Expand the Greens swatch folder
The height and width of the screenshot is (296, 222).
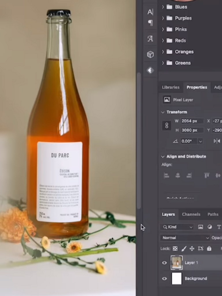point(163,63)
